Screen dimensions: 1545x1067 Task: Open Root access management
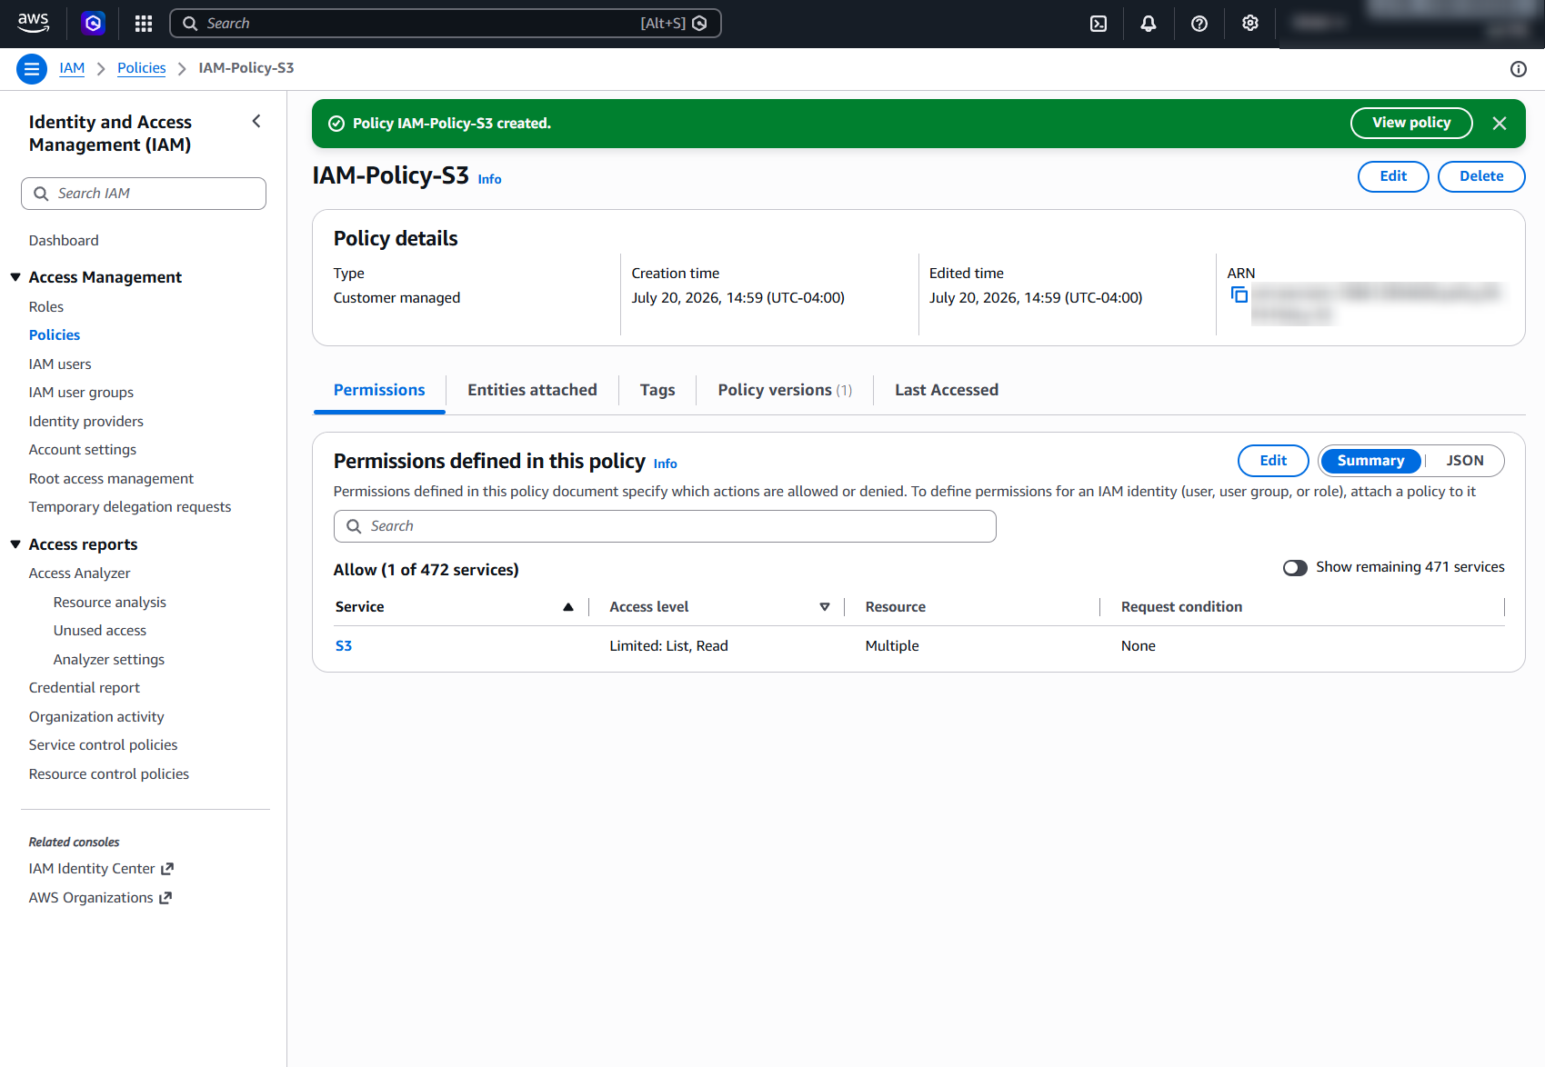coord(111,479)
